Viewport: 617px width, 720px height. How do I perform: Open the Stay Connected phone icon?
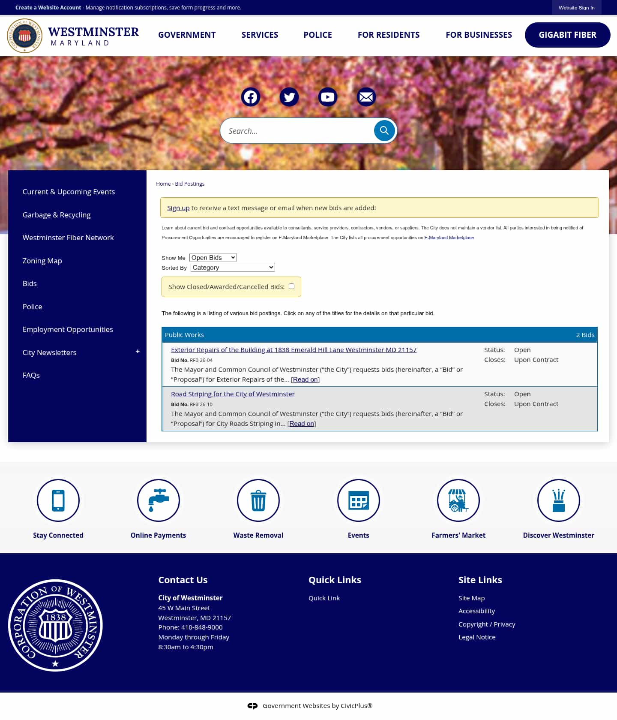(x=58, y=500)
